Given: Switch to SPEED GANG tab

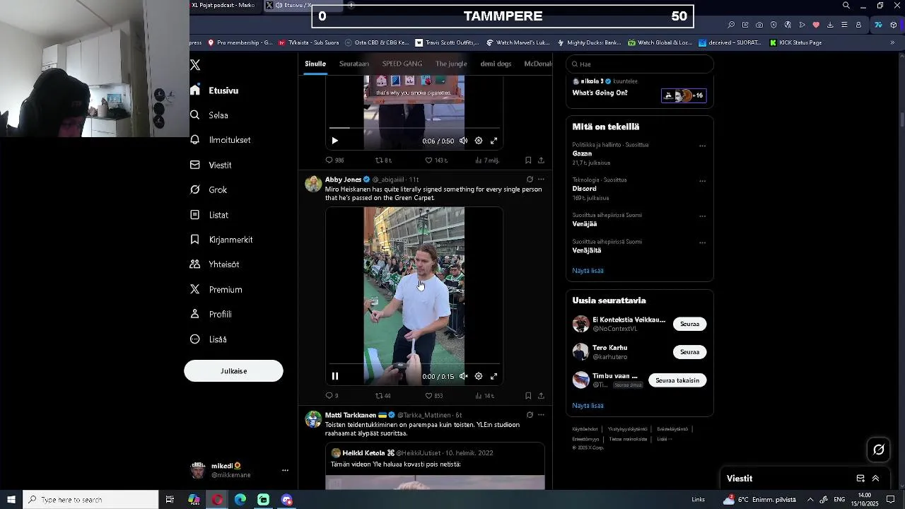Looking at the screenshot, I should tap(402, 64).
